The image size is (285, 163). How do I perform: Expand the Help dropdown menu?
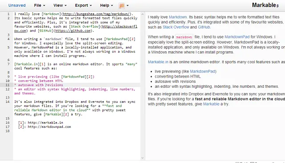tap(106, 5)
